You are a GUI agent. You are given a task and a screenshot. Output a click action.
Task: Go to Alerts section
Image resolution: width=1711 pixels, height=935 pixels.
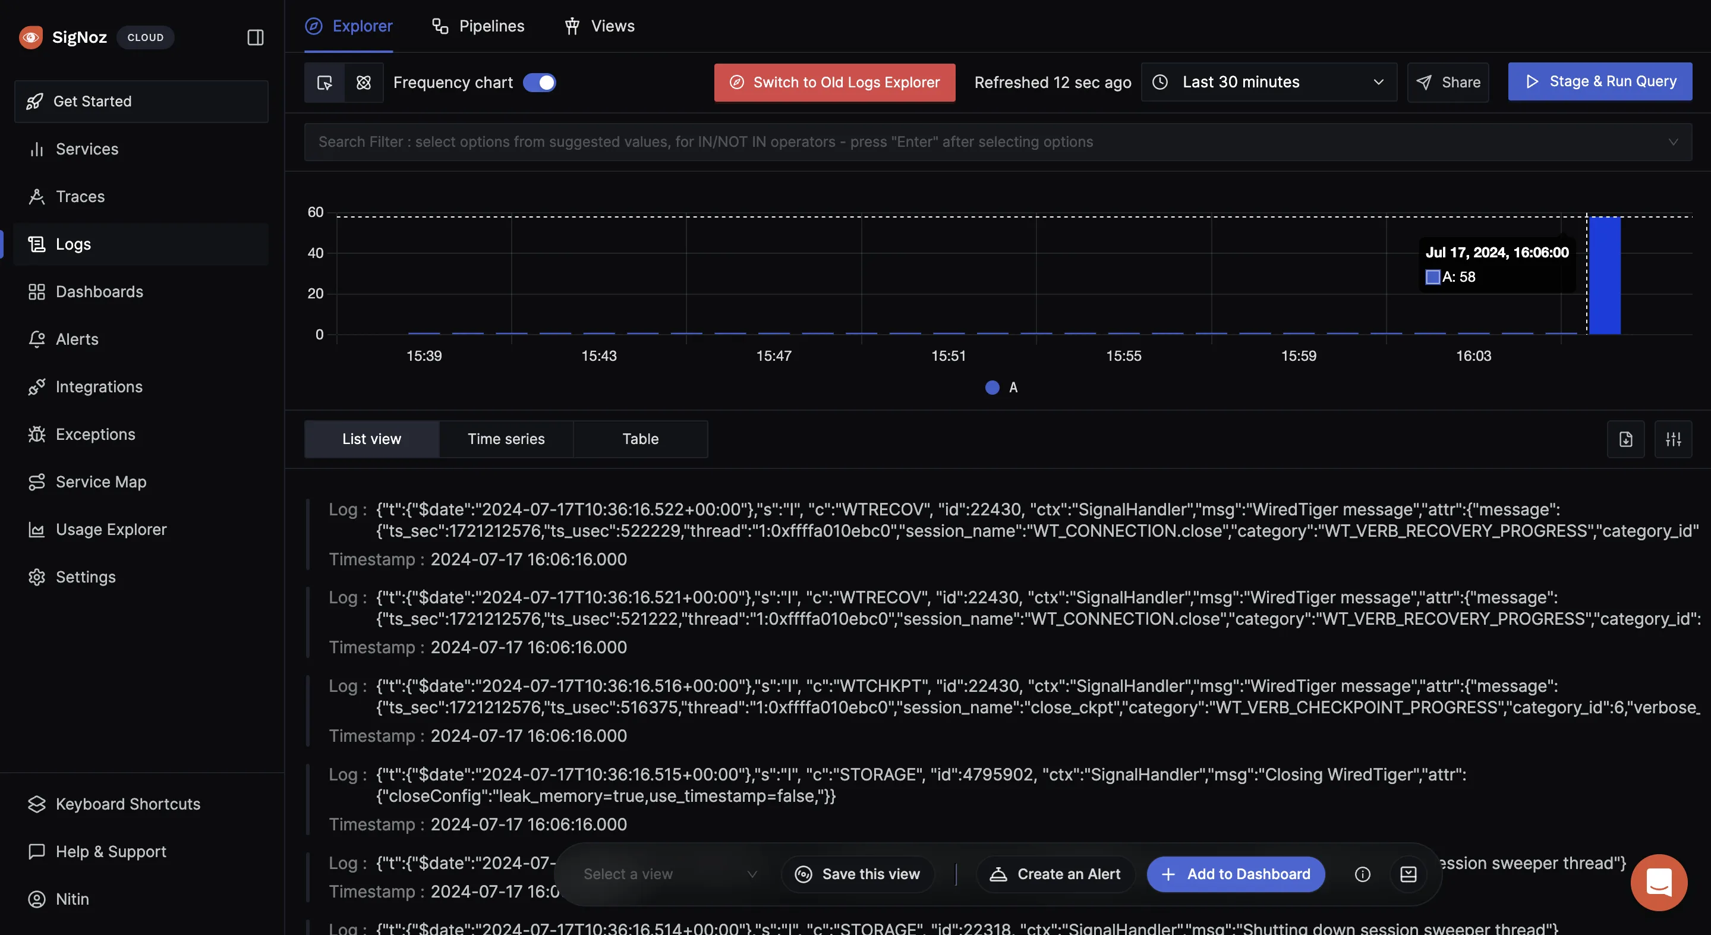coord(141,339)
